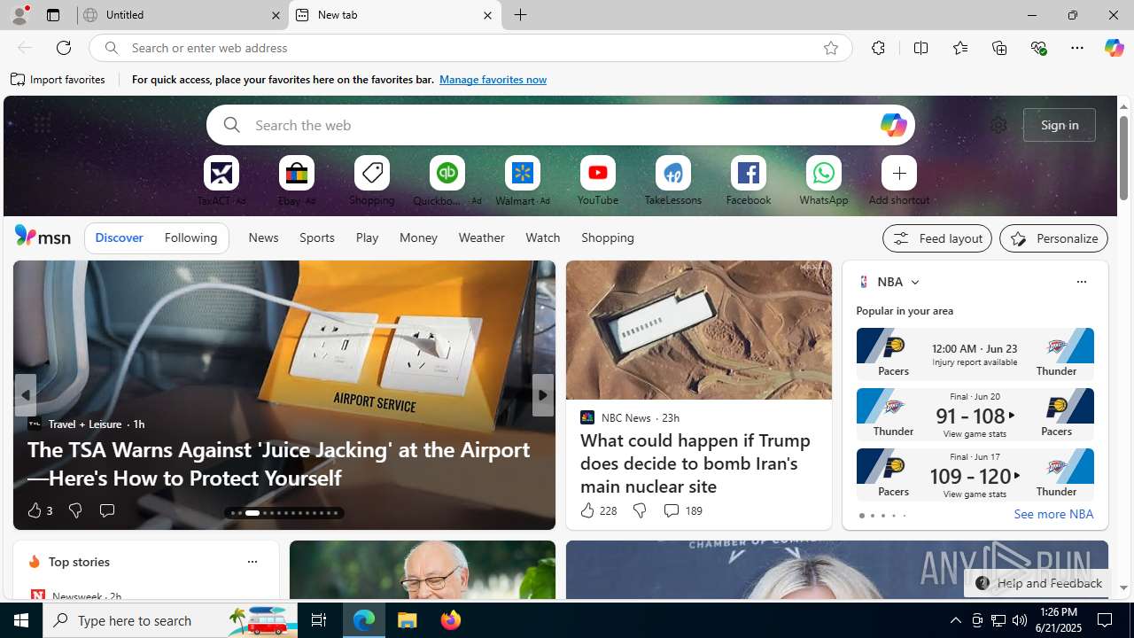Click the previous slide arrow on carousel

point(25,395)
